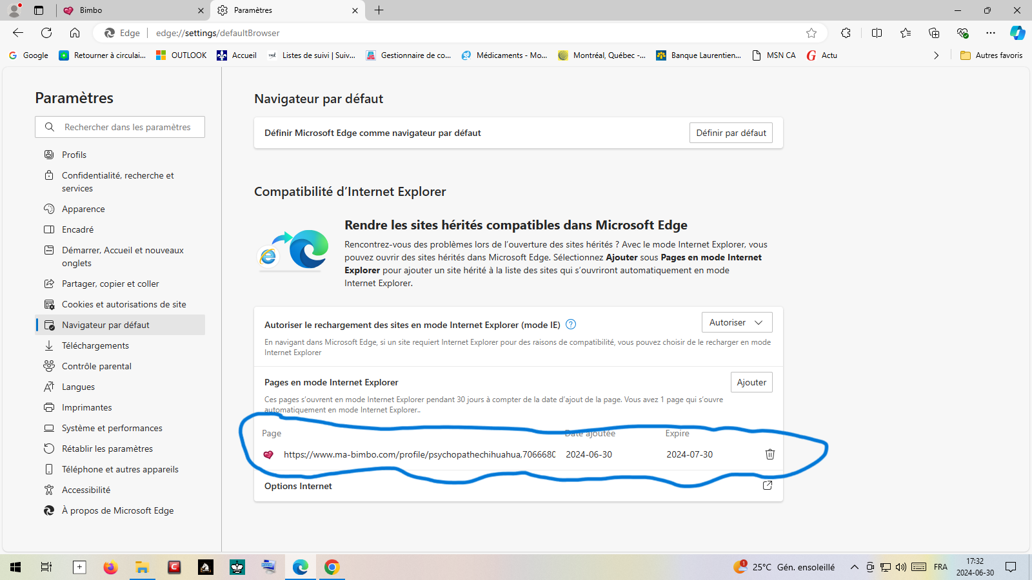The image size is (1032, 580).
Task: Open the Google favorite bookmark
Action: click(28, 55)
